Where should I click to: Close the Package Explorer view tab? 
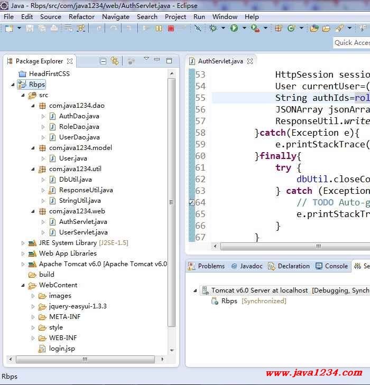pos(70,61)
